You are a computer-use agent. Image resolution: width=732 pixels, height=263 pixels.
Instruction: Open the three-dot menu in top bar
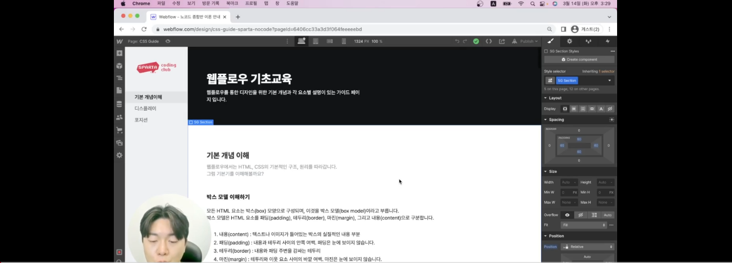287,41
